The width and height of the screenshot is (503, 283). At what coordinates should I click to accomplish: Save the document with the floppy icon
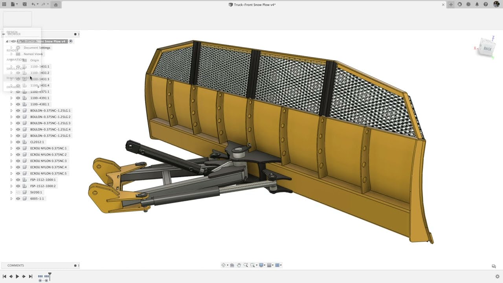coord(24,4)
